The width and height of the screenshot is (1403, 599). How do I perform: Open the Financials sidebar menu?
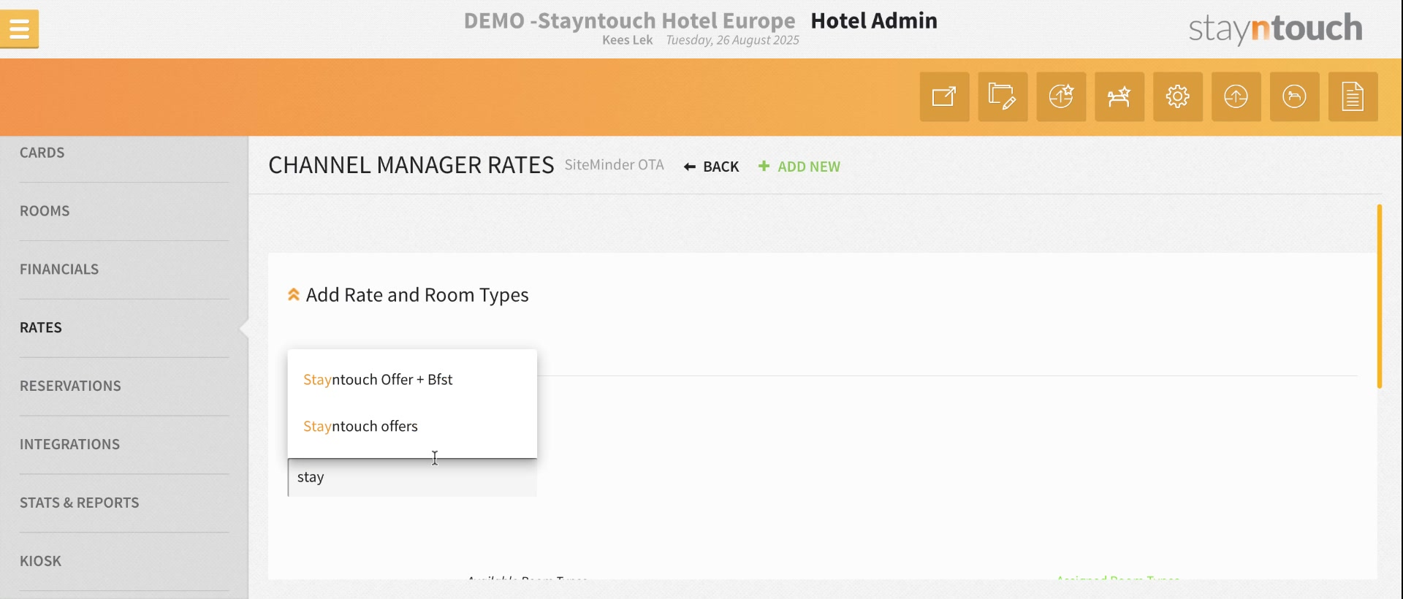(59, 270)
